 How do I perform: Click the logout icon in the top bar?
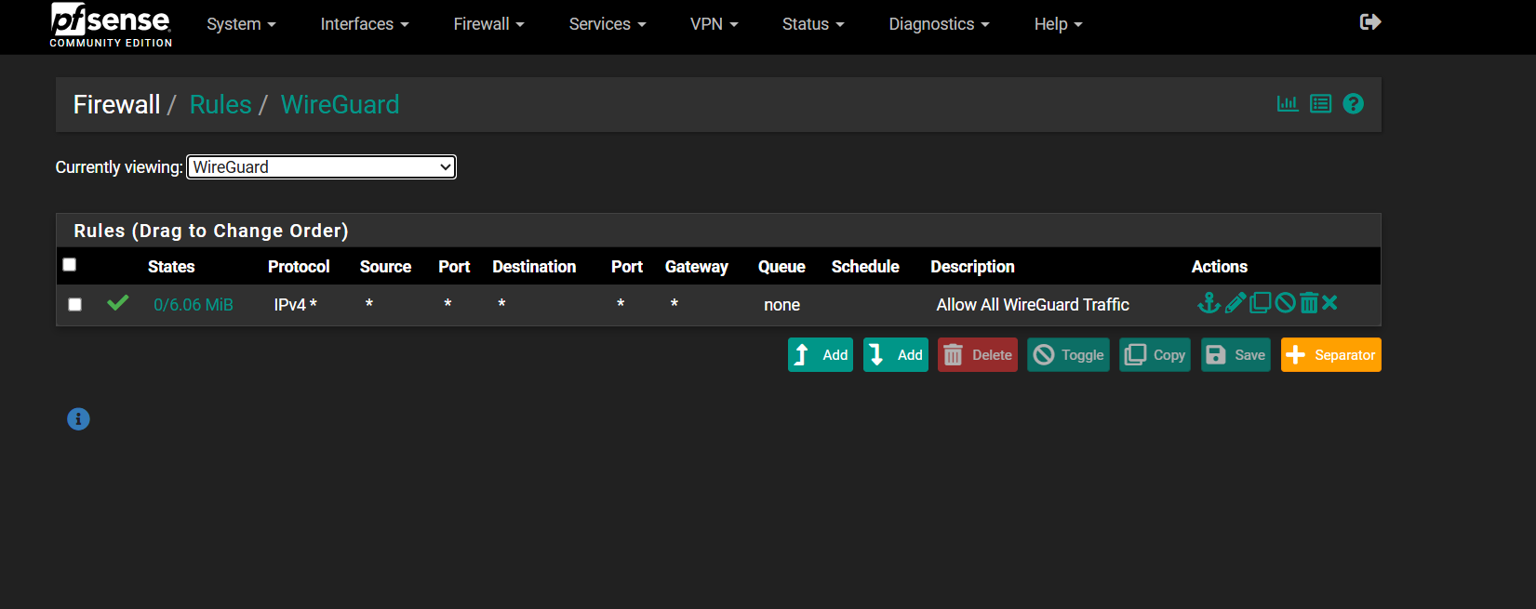[x=1369, y=22]
